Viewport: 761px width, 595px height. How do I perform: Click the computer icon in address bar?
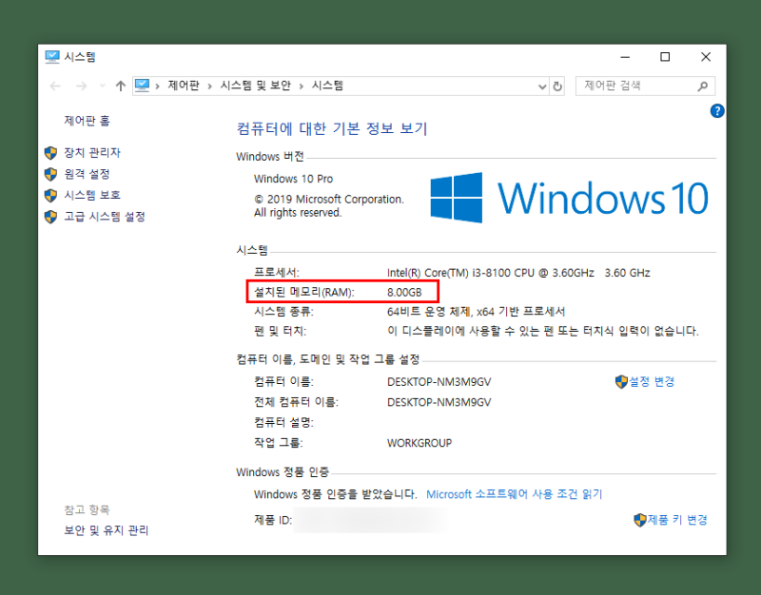142,86
